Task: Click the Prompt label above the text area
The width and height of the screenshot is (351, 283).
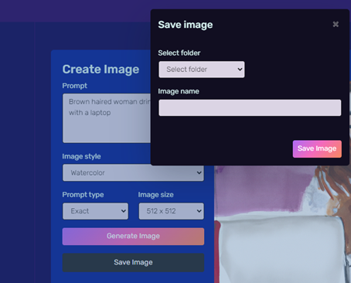Action: pyautogui.click(x=75, y=86)
